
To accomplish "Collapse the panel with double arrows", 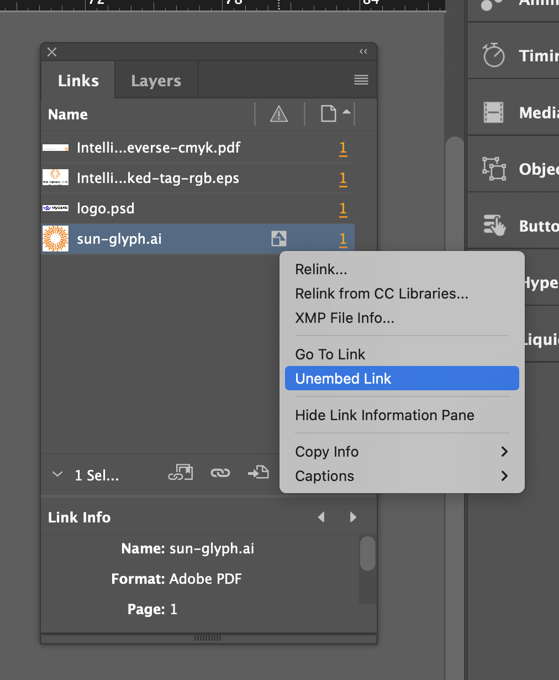I will pos(363,51).
